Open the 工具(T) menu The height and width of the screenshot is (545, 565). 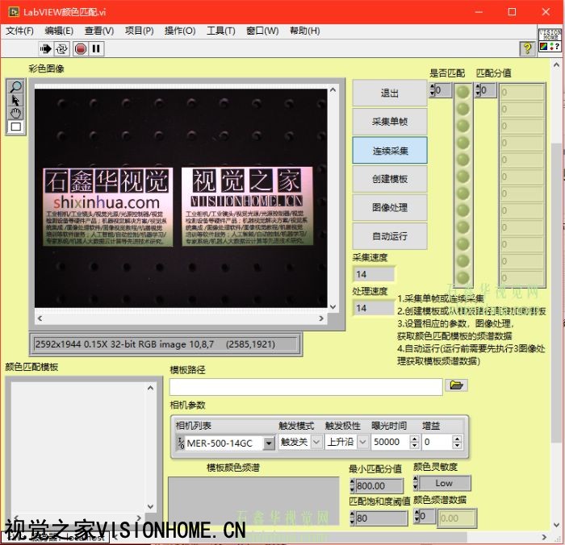(220, 31)
